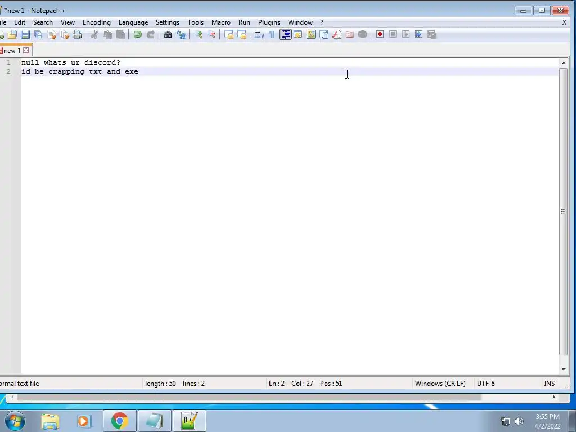
Task: Click the vertical scrollbar up arrow
Action: pyautogui.click(x=564, y=63)
